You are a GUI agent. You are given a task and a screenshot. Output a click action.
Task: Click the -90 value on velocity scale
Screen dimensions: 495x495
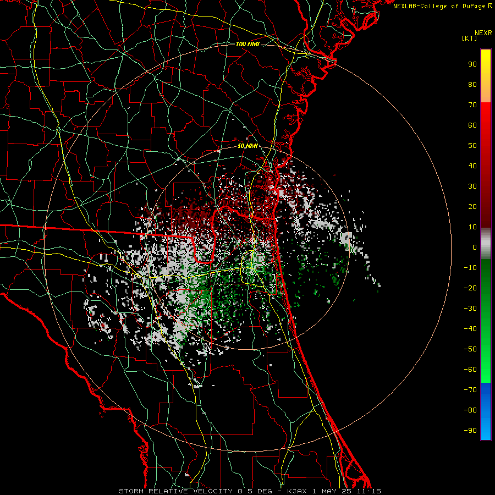click(x=470, y=431)
